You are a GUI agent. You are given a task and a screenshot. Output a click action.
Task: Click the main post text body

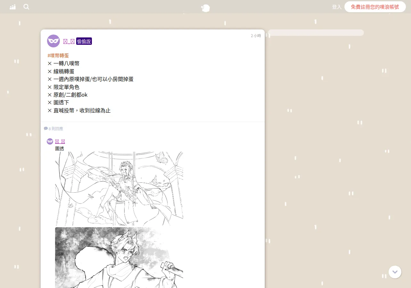click(x=90, y=83)
